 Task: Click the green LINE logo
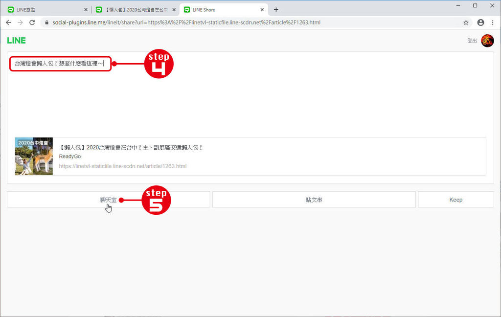click(x=16, y=41)
